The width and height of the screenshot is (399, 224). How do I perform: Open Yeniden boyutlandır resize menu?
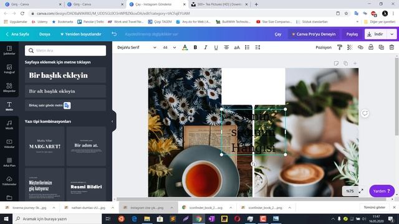pos(81,34)
